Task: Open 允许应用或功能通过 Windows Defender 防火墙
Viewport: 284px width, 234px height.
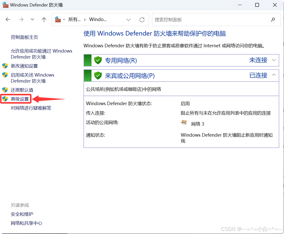Action: (x=41, y=54)
